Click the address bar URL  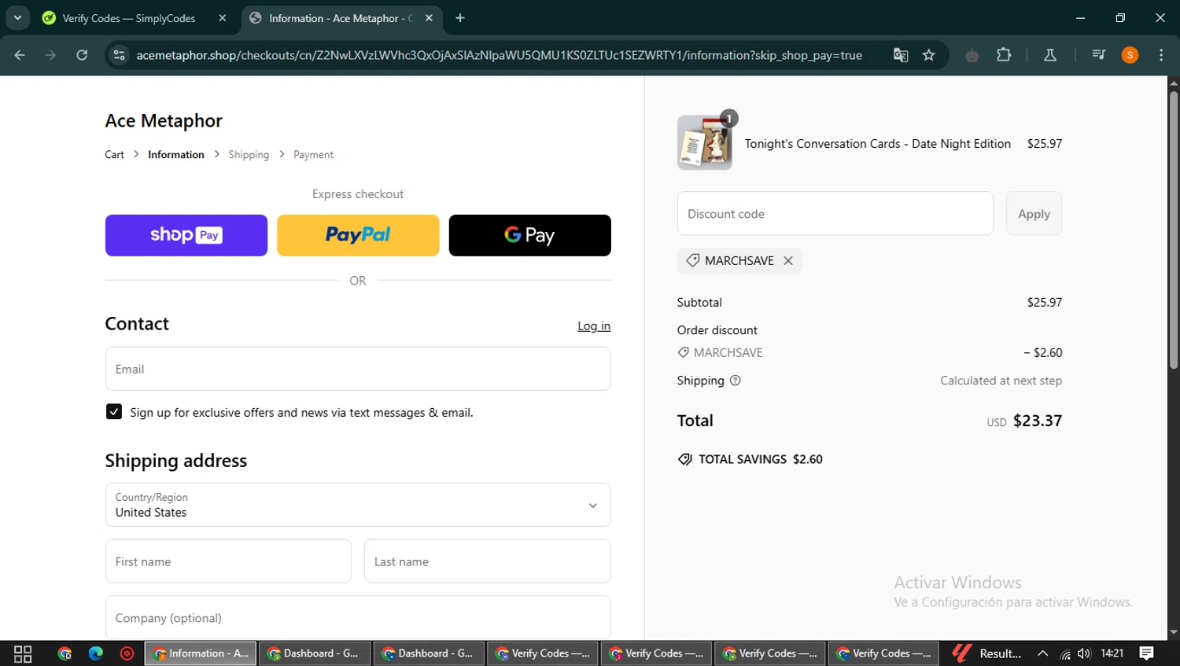point(499,55)
